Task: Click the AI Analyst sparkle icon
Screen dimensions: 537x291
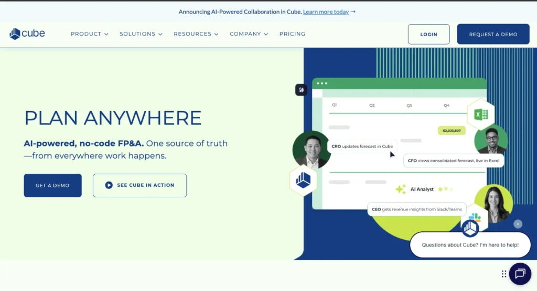Action: coord(401,189)
